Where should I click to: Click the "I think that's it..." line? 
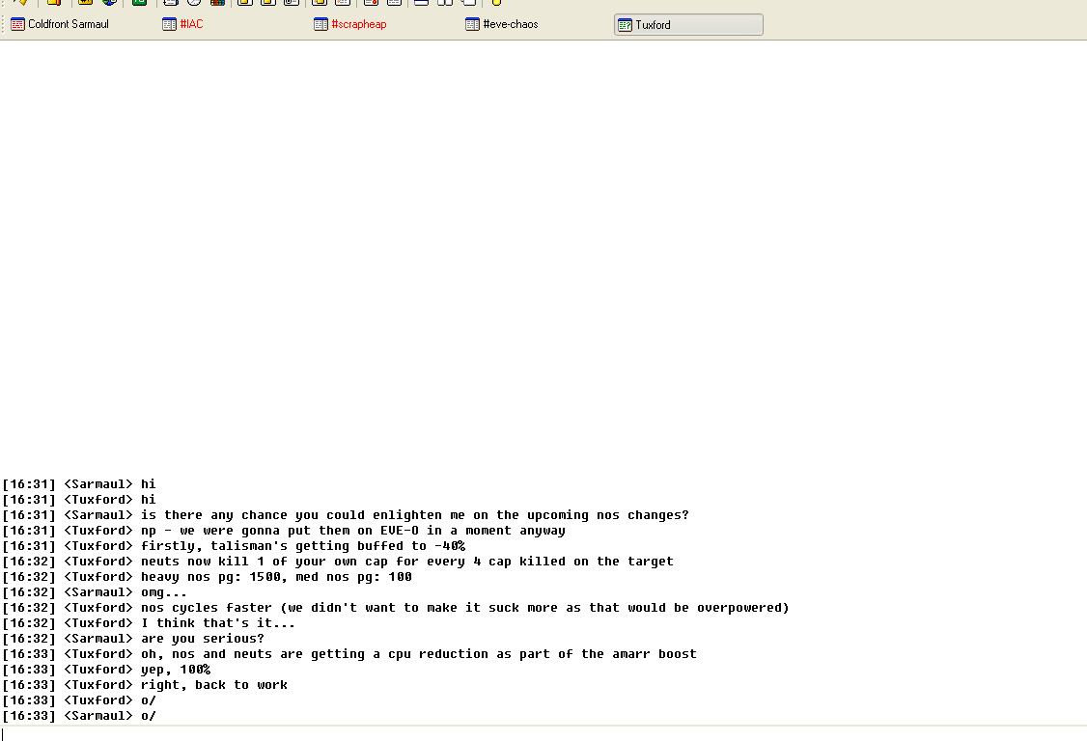tap(149, 622)
